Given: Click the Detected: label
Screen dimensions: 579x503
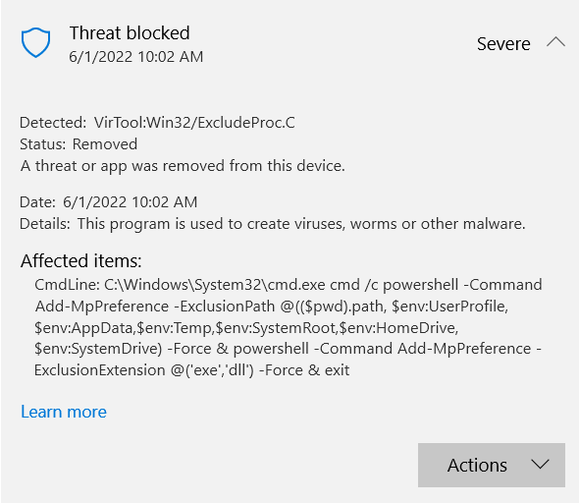Looking at the screenshot, I should point(53,123).
